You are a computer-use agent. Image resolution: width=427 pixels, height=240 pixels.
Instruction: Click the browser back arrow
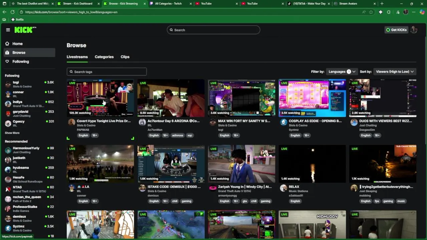click(4, 12)
